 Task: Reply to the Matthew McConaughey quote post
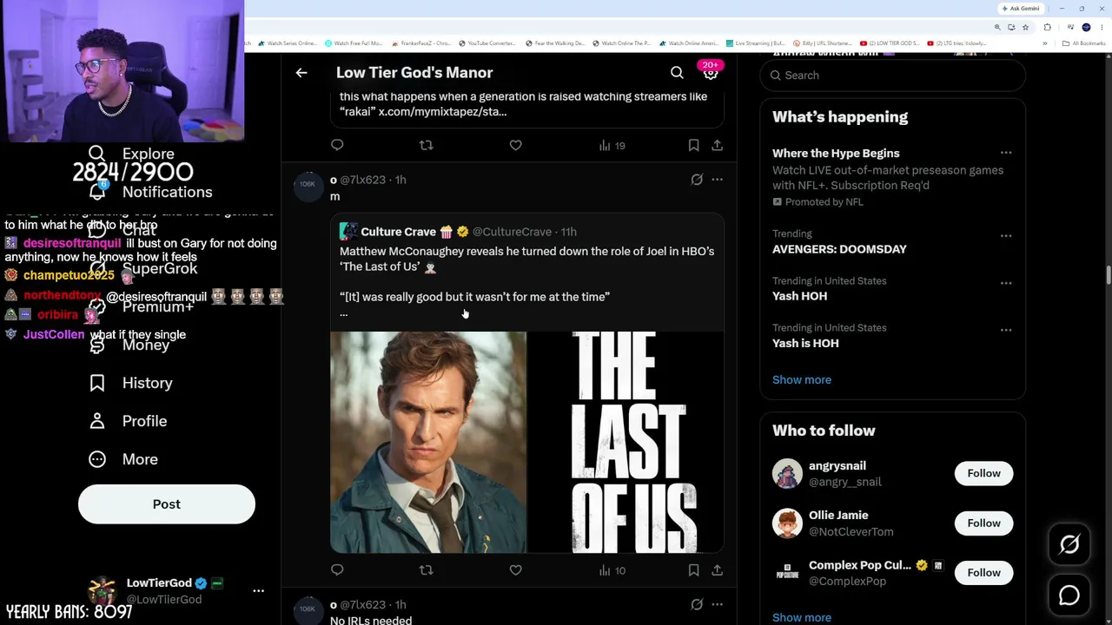click(337, 570)
